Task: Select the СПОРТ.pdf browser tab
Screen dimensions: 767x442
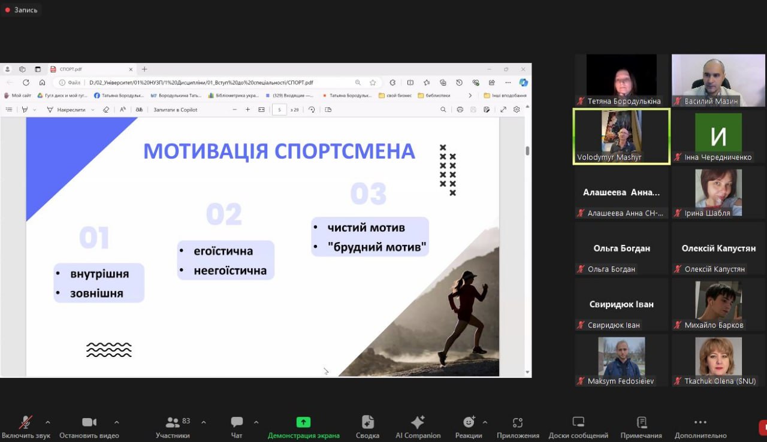Action: pos(90,69)
